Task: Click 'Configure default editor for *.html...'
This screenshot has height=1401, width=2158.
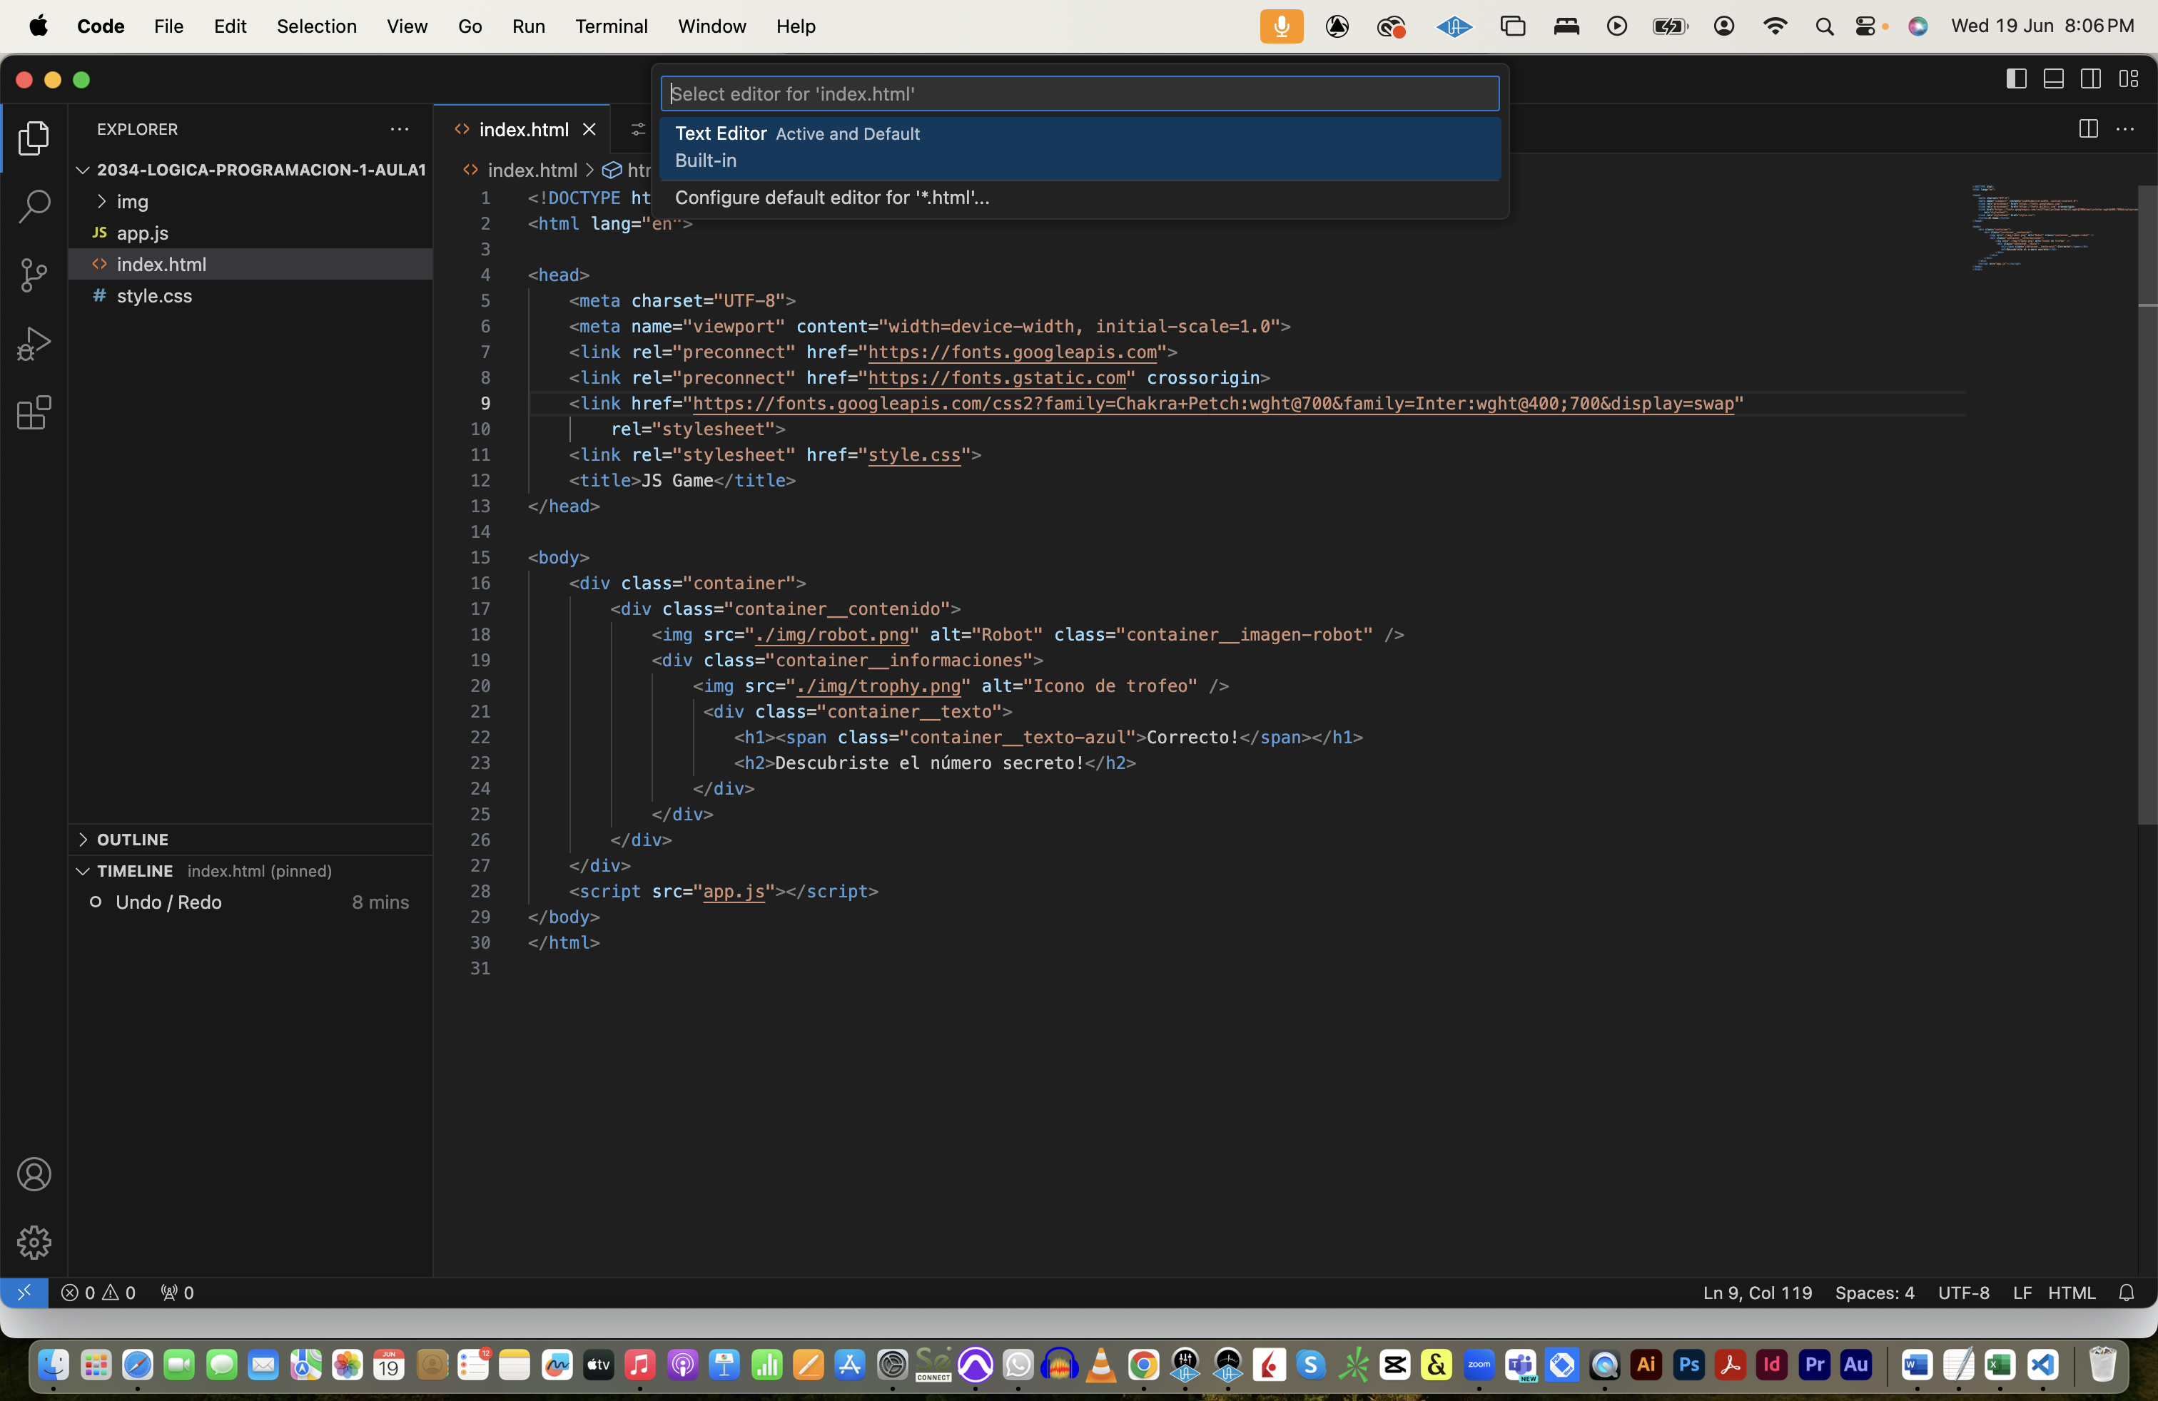Action: 831,197
